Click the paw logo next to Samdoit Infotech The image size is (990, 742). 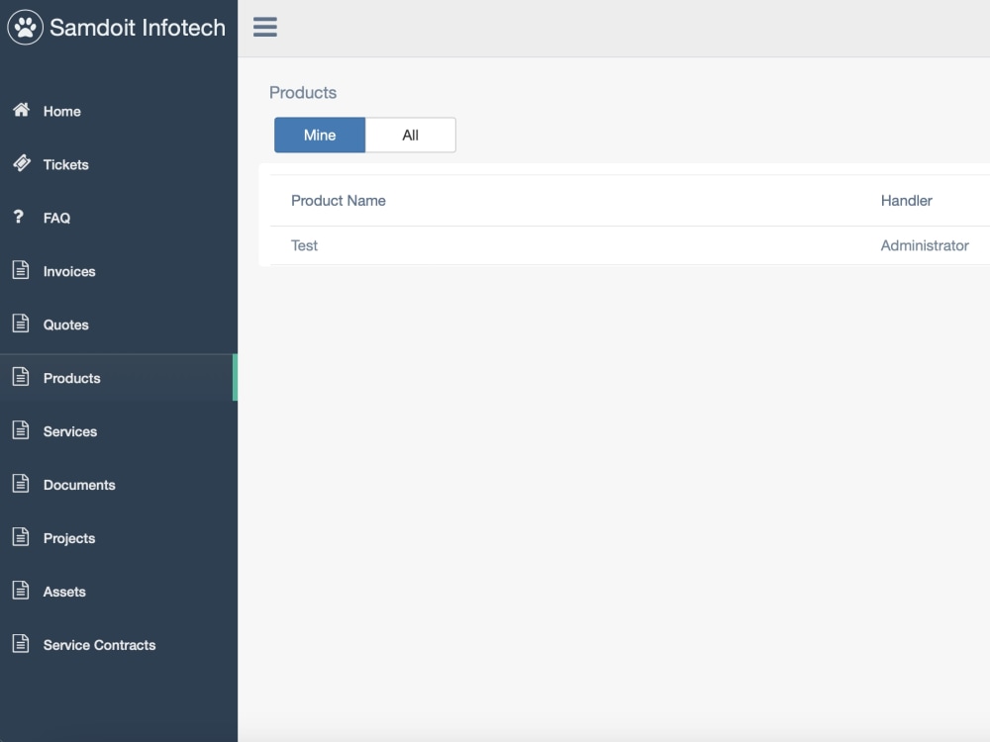pos(24,27)
